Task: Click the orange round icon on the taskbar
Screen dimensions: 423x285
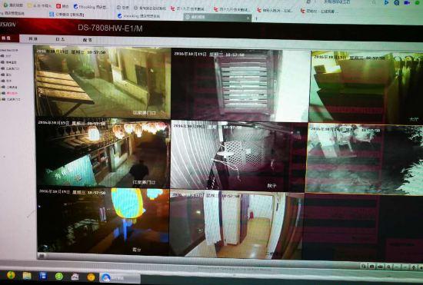Action: click(x=91, y=277)
